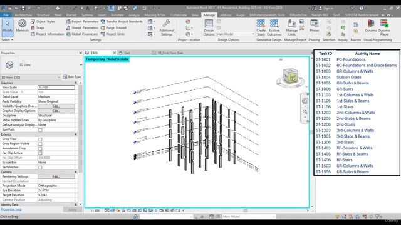Image resolution: width=401 pixels, height=225 pixels.
Task: Click the Text tool in quick access toolbar
Action: (88, 8)
